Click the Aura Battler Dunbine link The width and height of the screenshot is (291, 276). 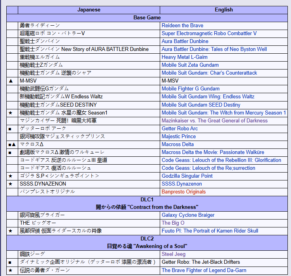coord(185,41)
